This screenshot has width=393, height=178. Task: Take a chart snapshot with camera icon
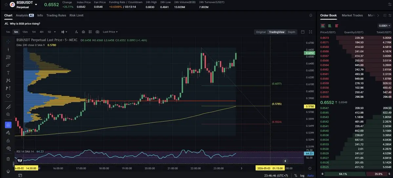(97, 32)
